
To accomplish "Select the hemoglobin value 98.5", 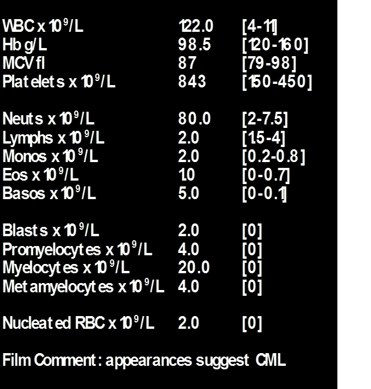I will point(195,45).
